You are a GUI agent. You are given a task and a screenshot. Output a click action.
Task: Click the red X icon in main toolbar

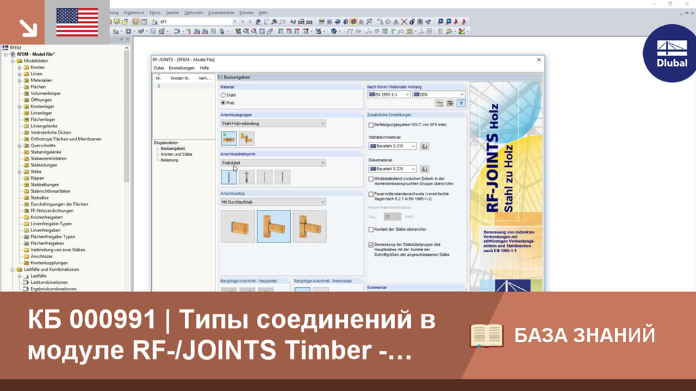tap(404, 22)
